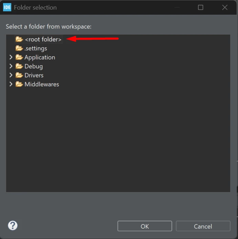Expand the Application folder
This screenshot has width=238, height=239.
(x=11, y=57)
